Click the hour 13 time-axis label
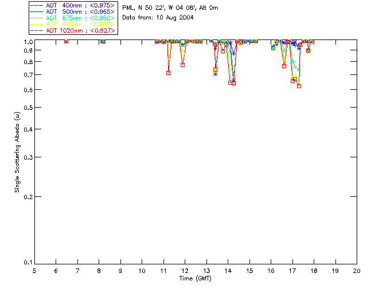Screen dimensions: 367x293 pos(206,271)
